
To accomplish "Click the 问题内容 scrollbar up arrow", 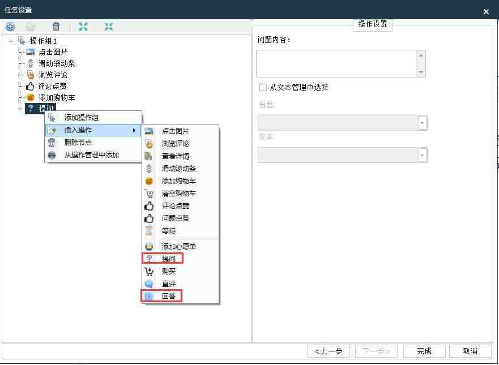I will pyautogui.click(x=421, y=55).
